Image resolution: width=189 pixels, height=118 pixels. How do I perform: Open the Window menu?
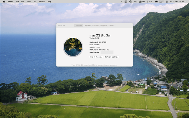pyautogui.click(x=42, y=1)
